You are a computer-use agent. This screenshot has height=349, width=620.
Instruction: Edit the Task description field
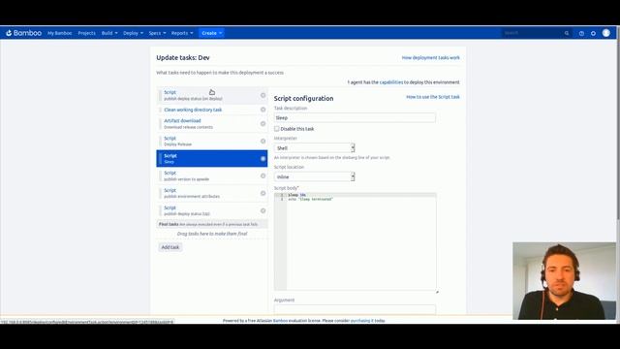pyautogui.click(x=355, y=118)
